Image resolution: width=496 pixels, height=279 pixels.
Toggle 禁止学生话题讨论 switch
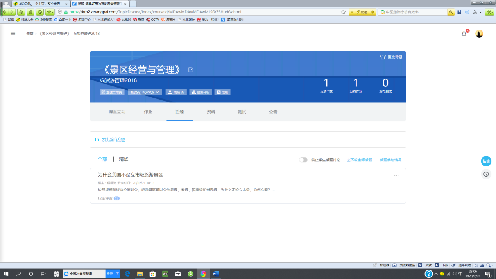click(303, 160)
